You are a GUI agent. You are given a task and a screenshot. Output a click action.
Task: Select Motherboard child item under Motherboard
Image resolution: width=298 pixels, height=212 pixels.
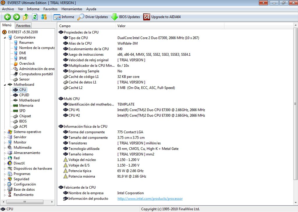[x=29, y=100]
